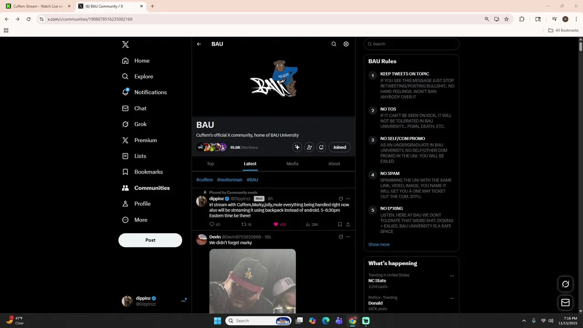The width and height of the screenshot is (583, 328).
Task: Open Chat from the sidebar
Action: pos(134,108)
